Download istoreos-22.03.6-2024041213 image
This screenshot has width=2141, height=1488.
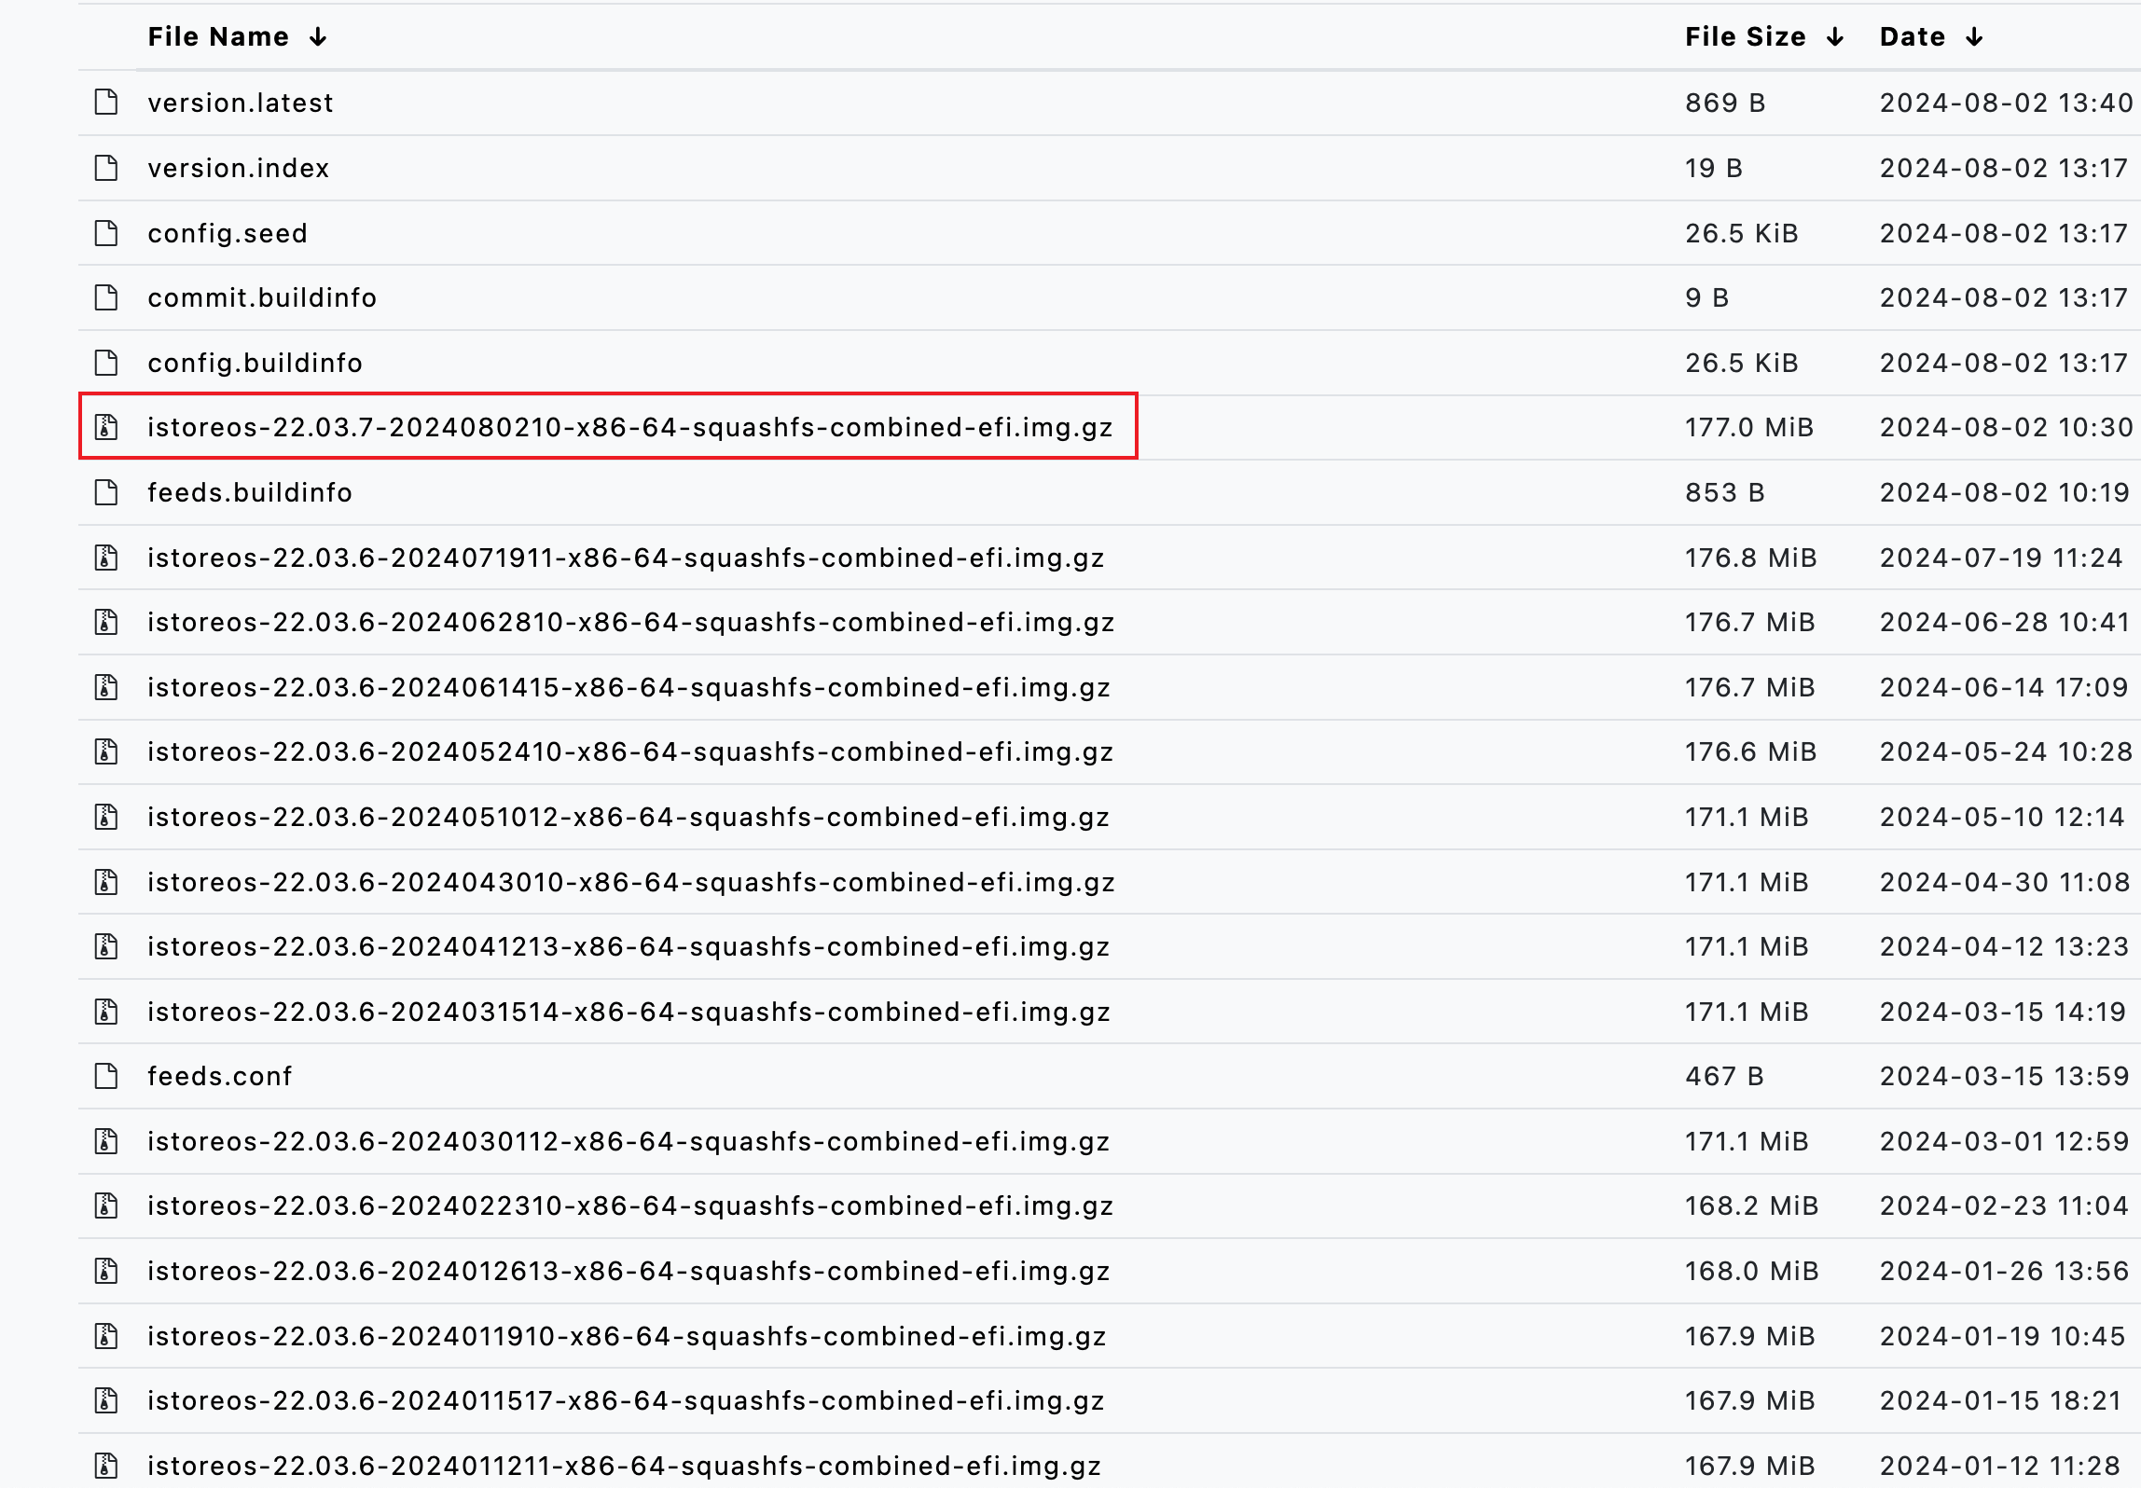(628, 946)
